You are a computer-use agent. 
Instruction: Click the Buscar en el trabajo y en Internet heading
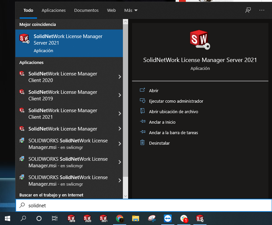pos(51,195)
